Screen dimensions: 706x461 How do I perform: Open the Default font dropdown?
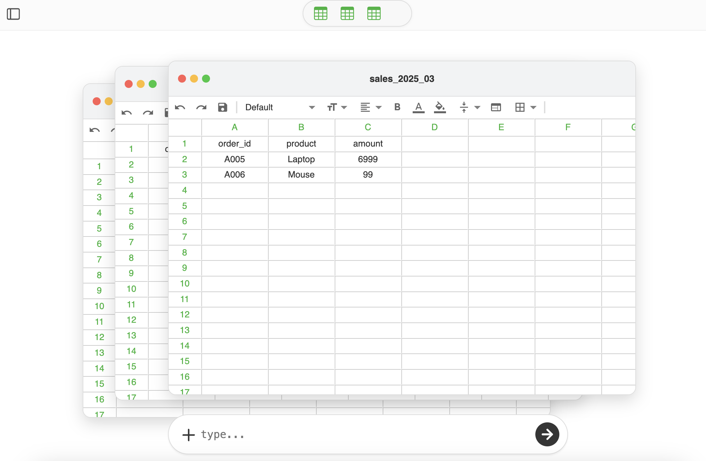[x=280, y=107]
